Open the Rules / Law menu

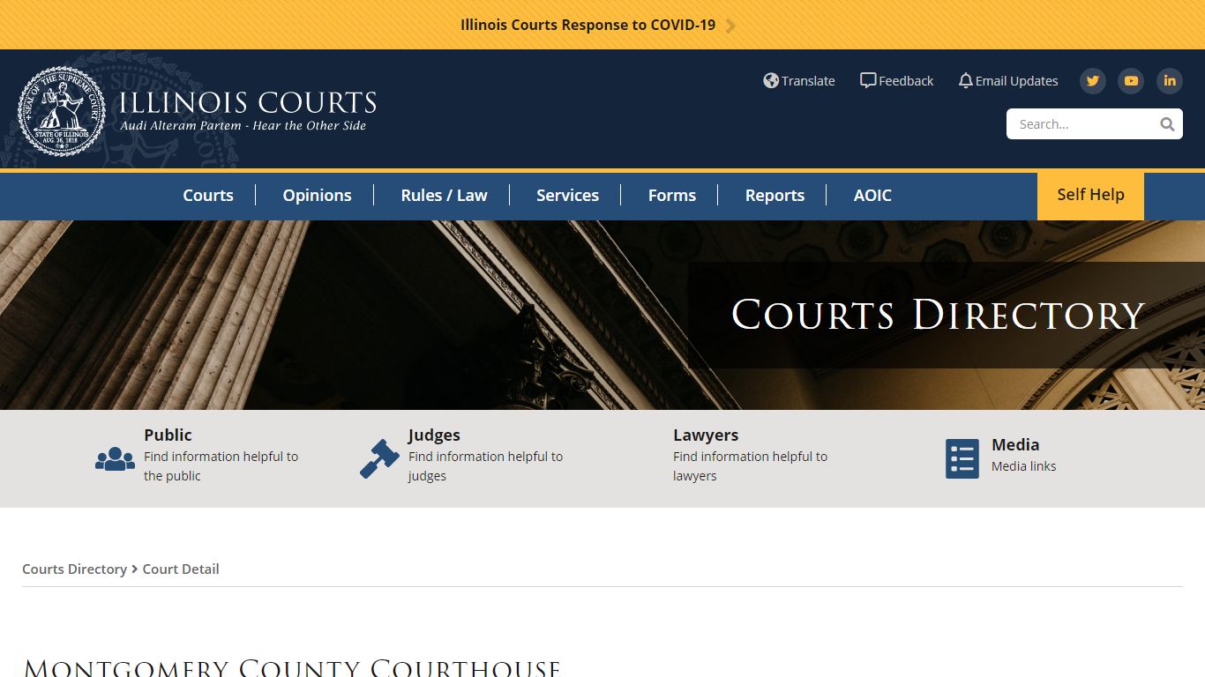(x=444, y=196)
